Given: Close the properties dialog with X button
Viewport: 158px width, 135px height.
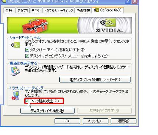Looking at the screenshot, I should pos(135,1).
